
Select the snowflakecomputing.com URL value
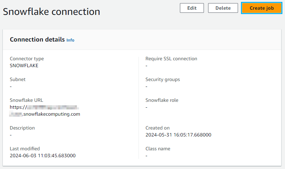pyautogui.click(x=45, y=110)
